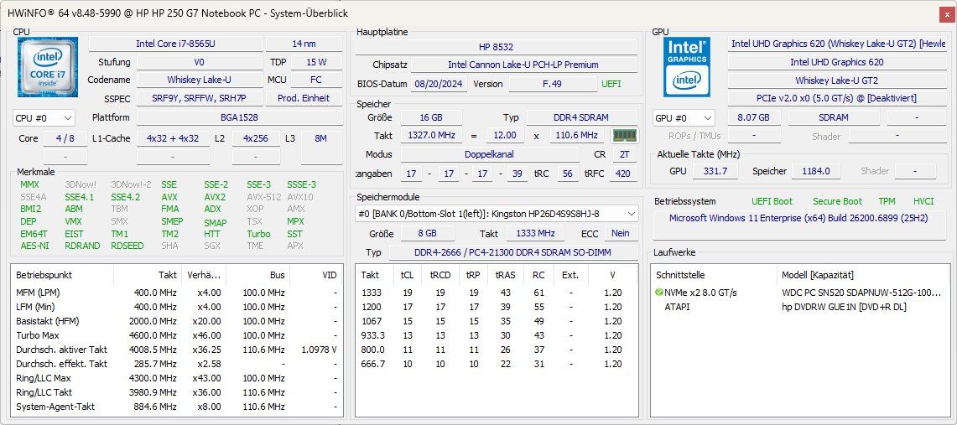This screenshot has width=957, height=425.
Task: Click the tCL column header
Action: (x=407, y=275)
